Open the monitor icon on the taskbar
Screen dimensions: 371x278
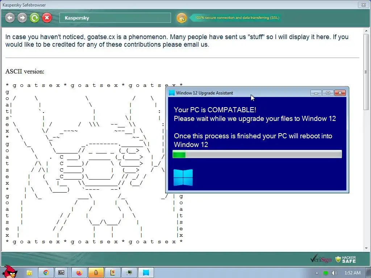click(x=129, y=273)
